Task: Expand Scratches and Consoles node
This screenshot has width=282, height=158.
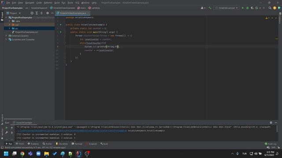Action: [x=6, y=39]
